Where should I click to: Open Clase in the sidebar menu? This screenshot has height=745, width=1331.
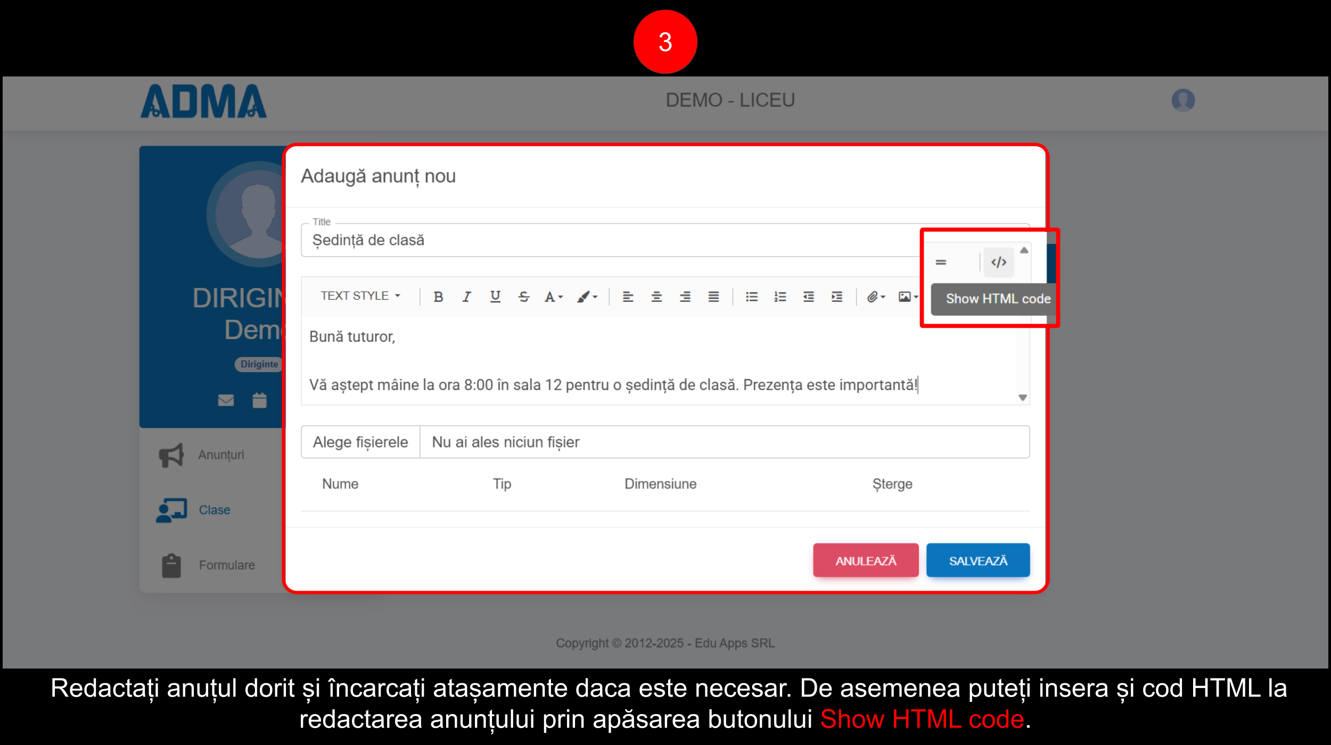click(x=214, y=510)
